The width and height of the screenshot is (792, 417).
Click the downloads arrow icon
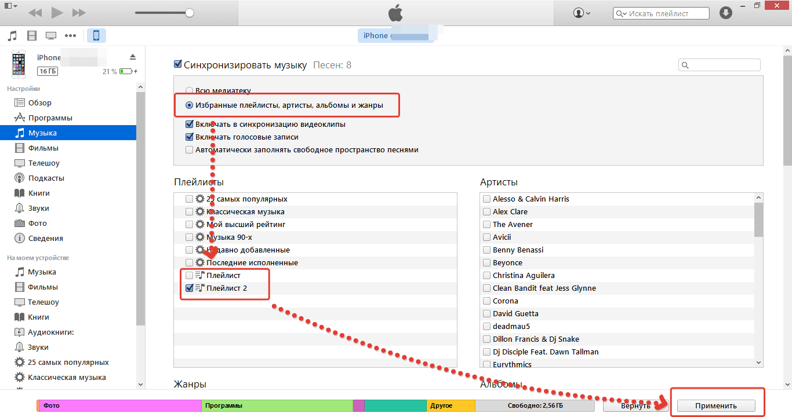(725, 13)
